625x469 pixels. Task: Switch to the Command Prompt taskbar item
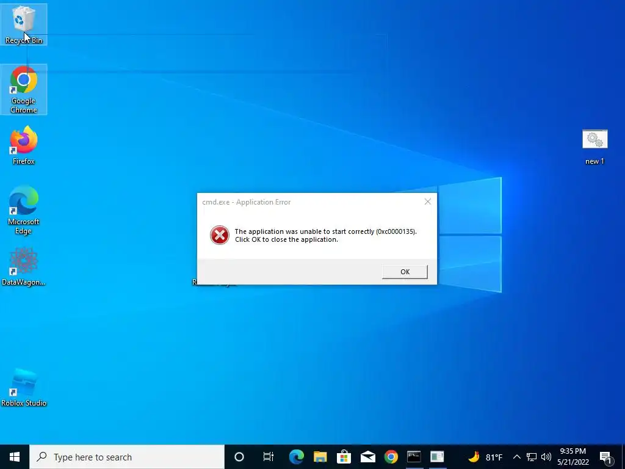point(414,457)
